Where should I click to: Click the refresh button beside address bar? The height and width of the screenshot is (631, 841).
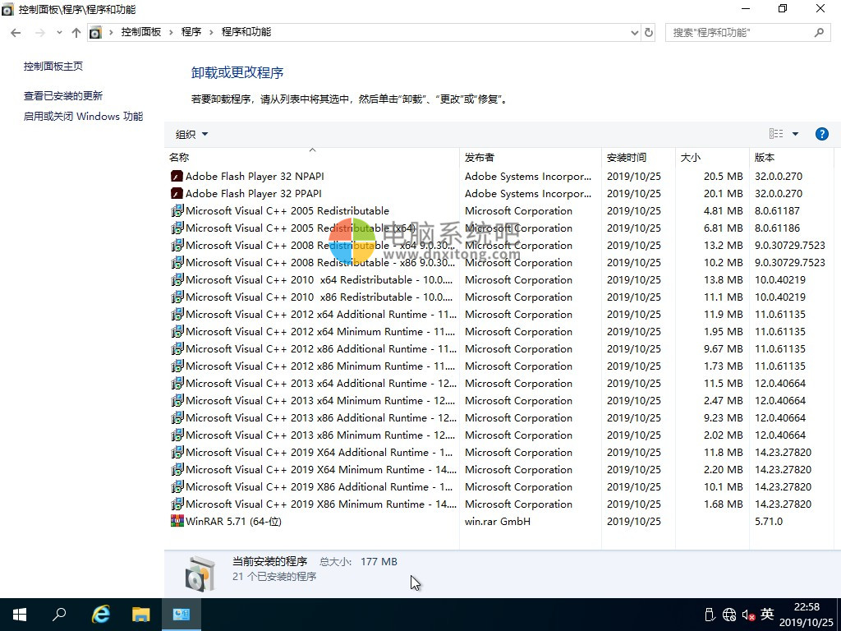coord(649,33)
